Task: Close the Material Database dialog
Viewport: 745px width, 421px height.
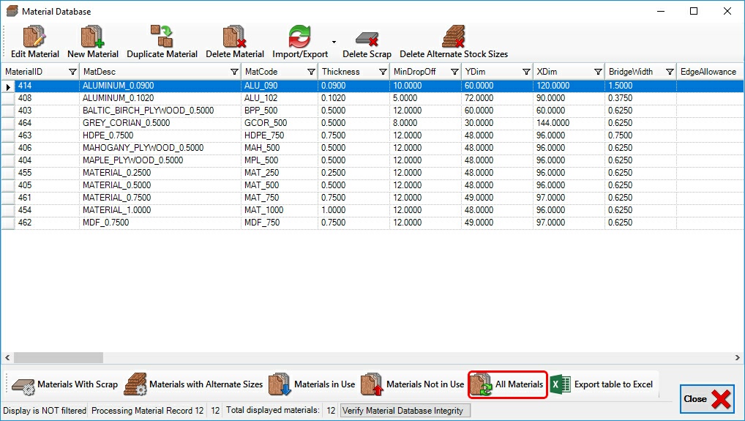Action: pyautogui.click(x=707, y=399)
